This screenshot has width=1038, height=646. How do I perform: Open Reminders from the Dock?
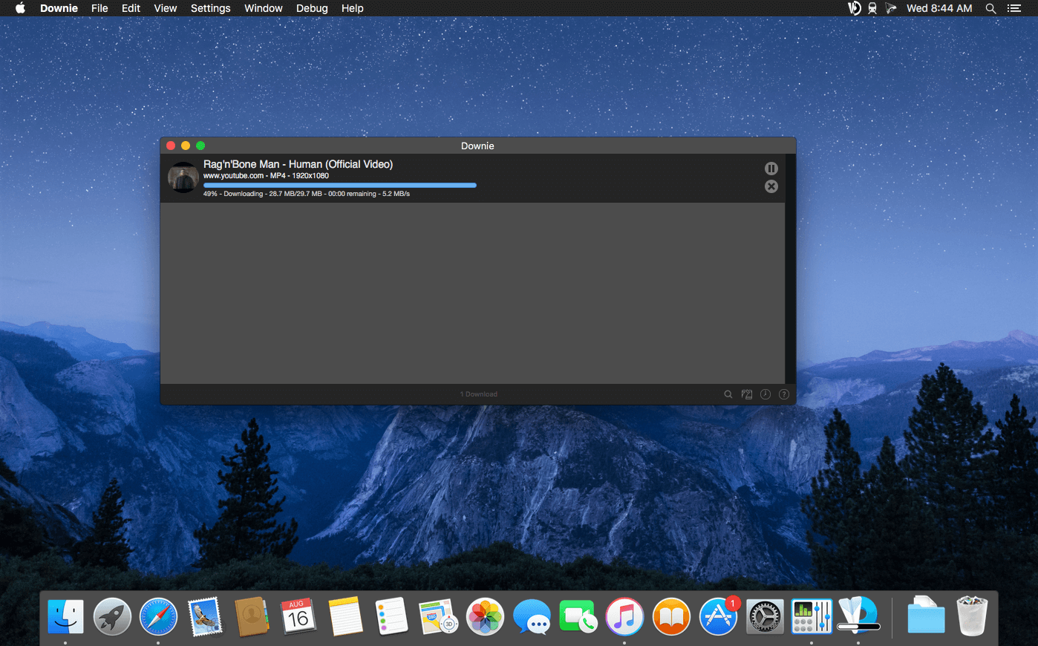coord(391,616)
